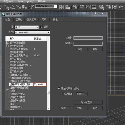Select the 显示主工具栏切换 row
This screenshot has height=125, width=125.
(26, 55)
